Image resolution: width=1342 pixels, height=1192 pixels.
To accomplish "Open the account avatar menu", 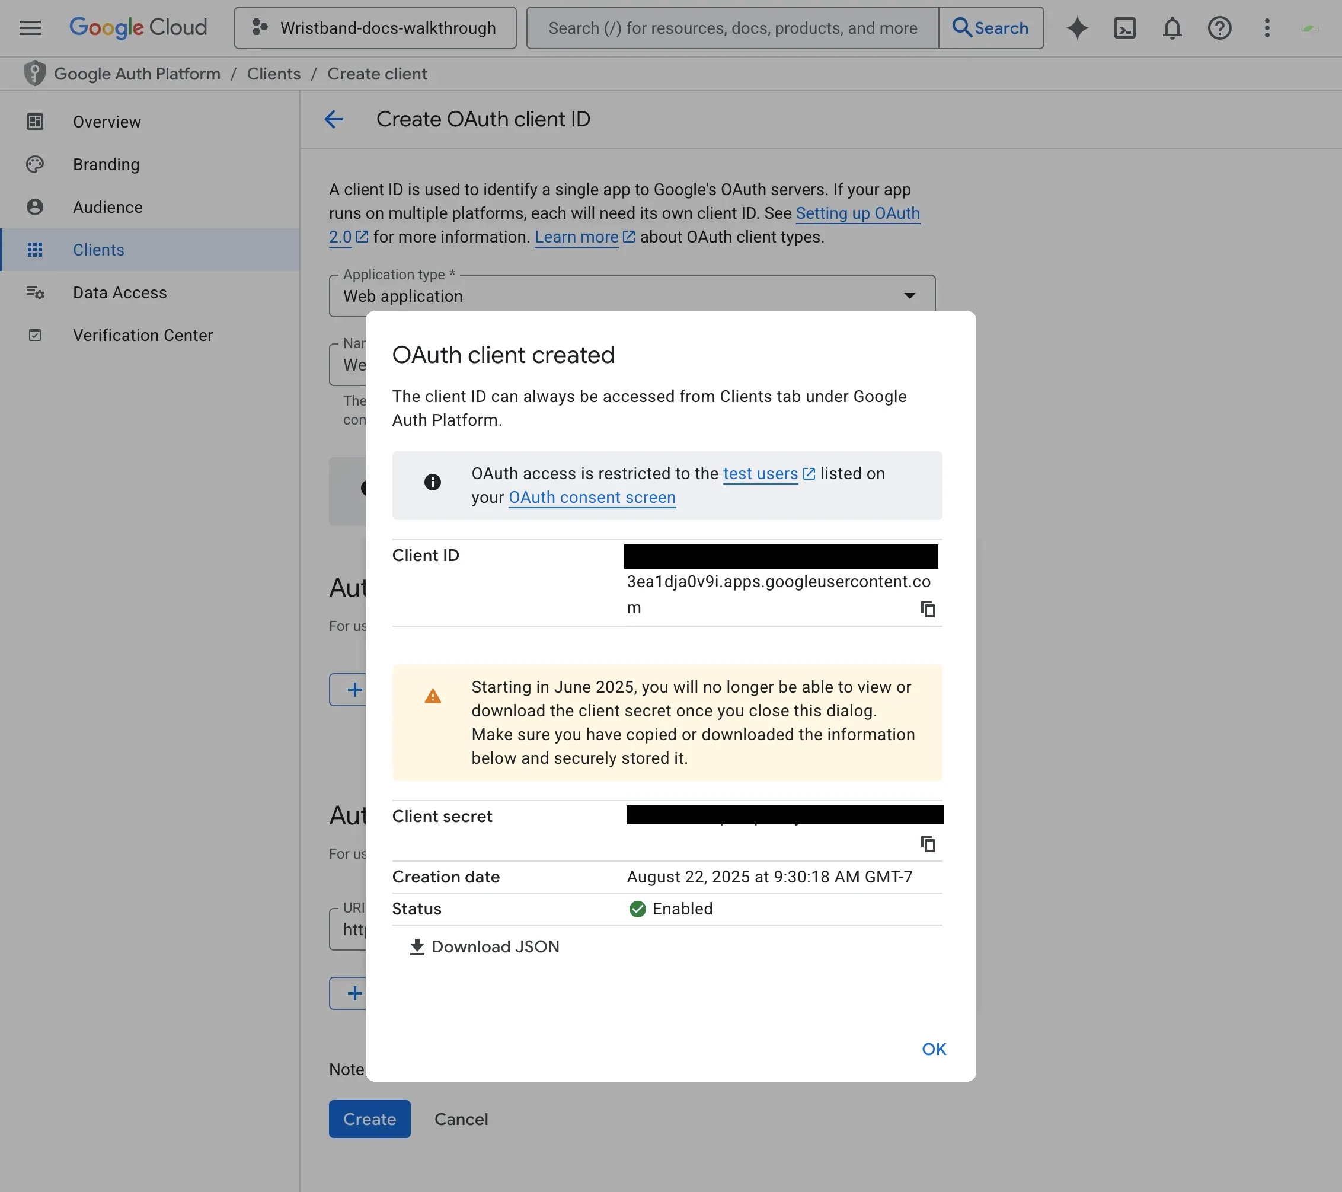I will pyautogui.click(x=1310, y=28).
